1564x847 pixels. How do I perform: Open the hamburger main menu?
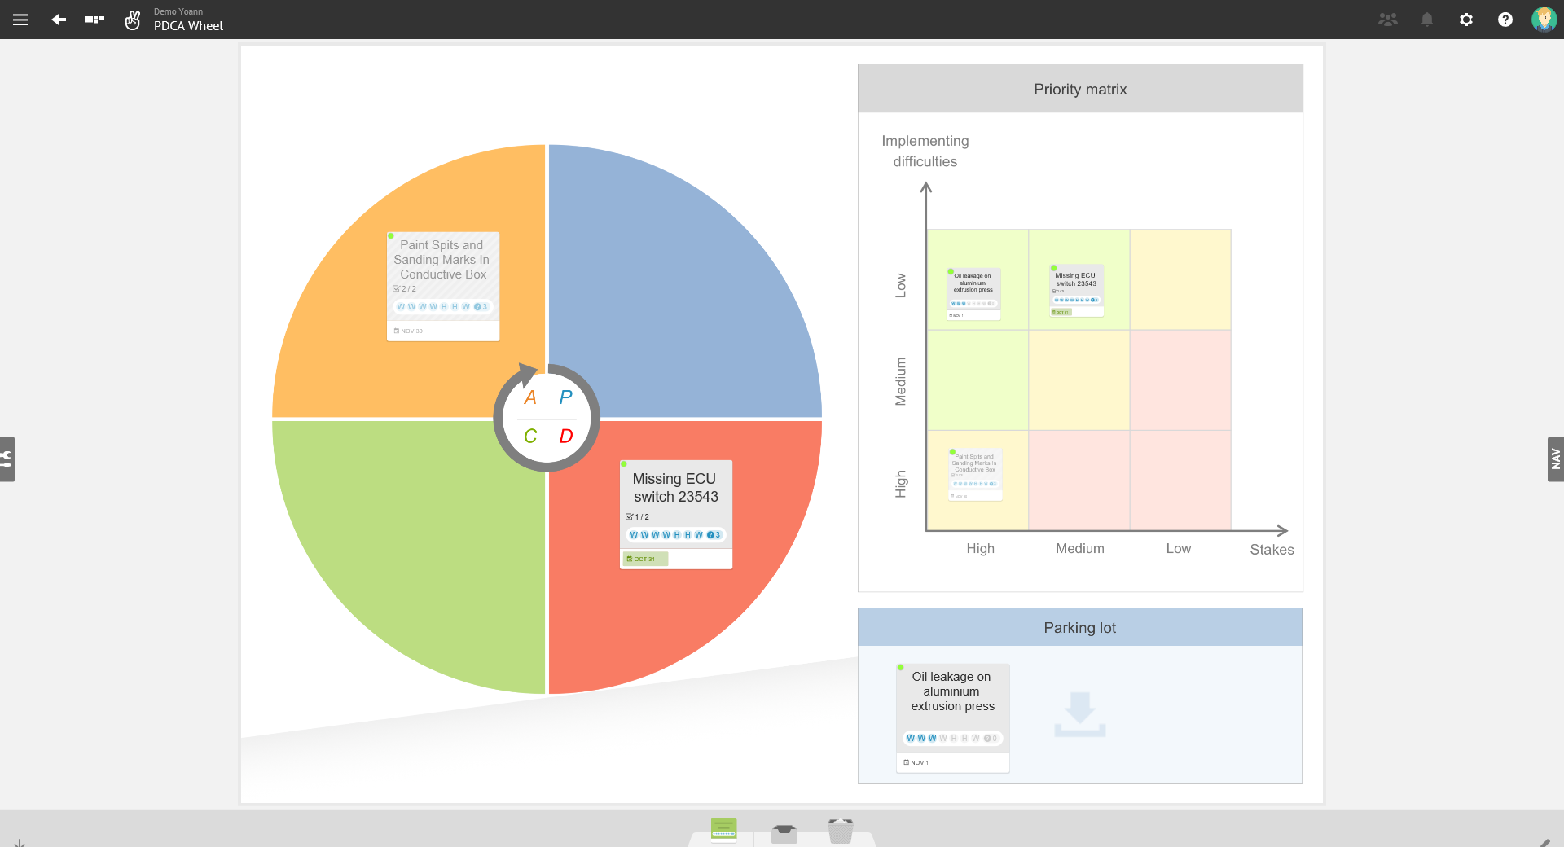click(20, 20)
